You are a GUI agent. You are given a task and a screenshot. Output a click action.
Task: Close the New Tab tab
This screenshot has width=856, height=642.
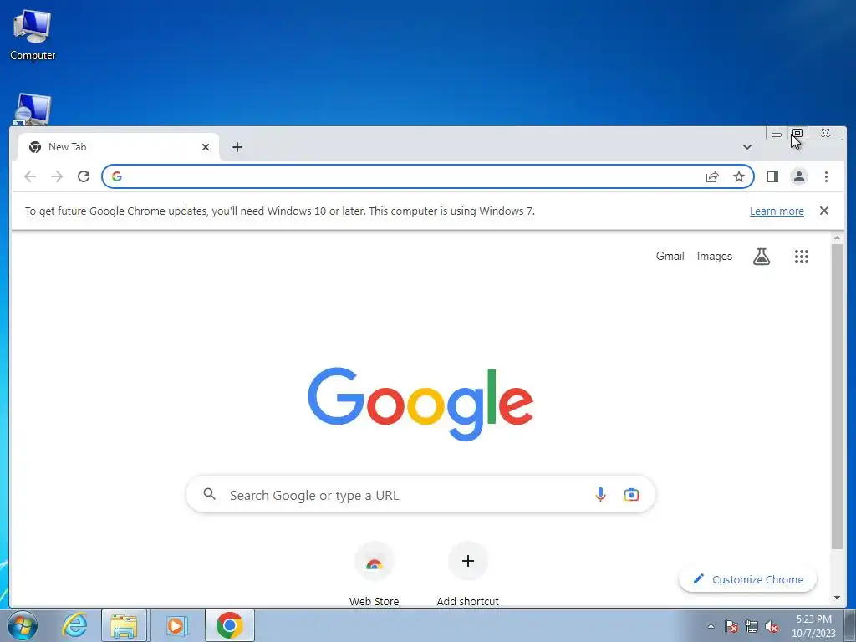click(206, 147)
